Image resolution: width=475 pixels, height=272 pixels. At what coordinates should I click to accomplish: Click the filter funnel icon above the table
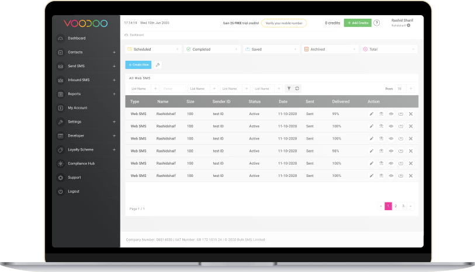tap(289, 89)
